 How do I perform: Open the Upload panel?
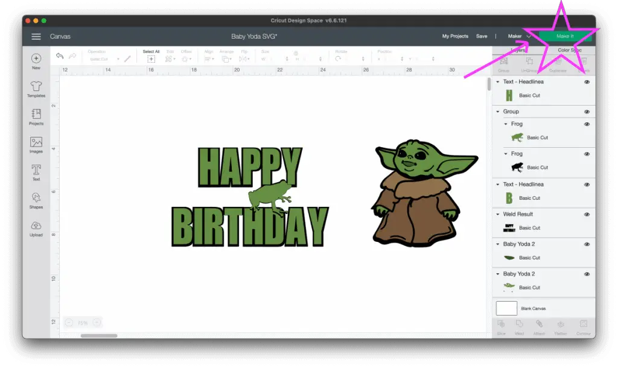(36, 229)
